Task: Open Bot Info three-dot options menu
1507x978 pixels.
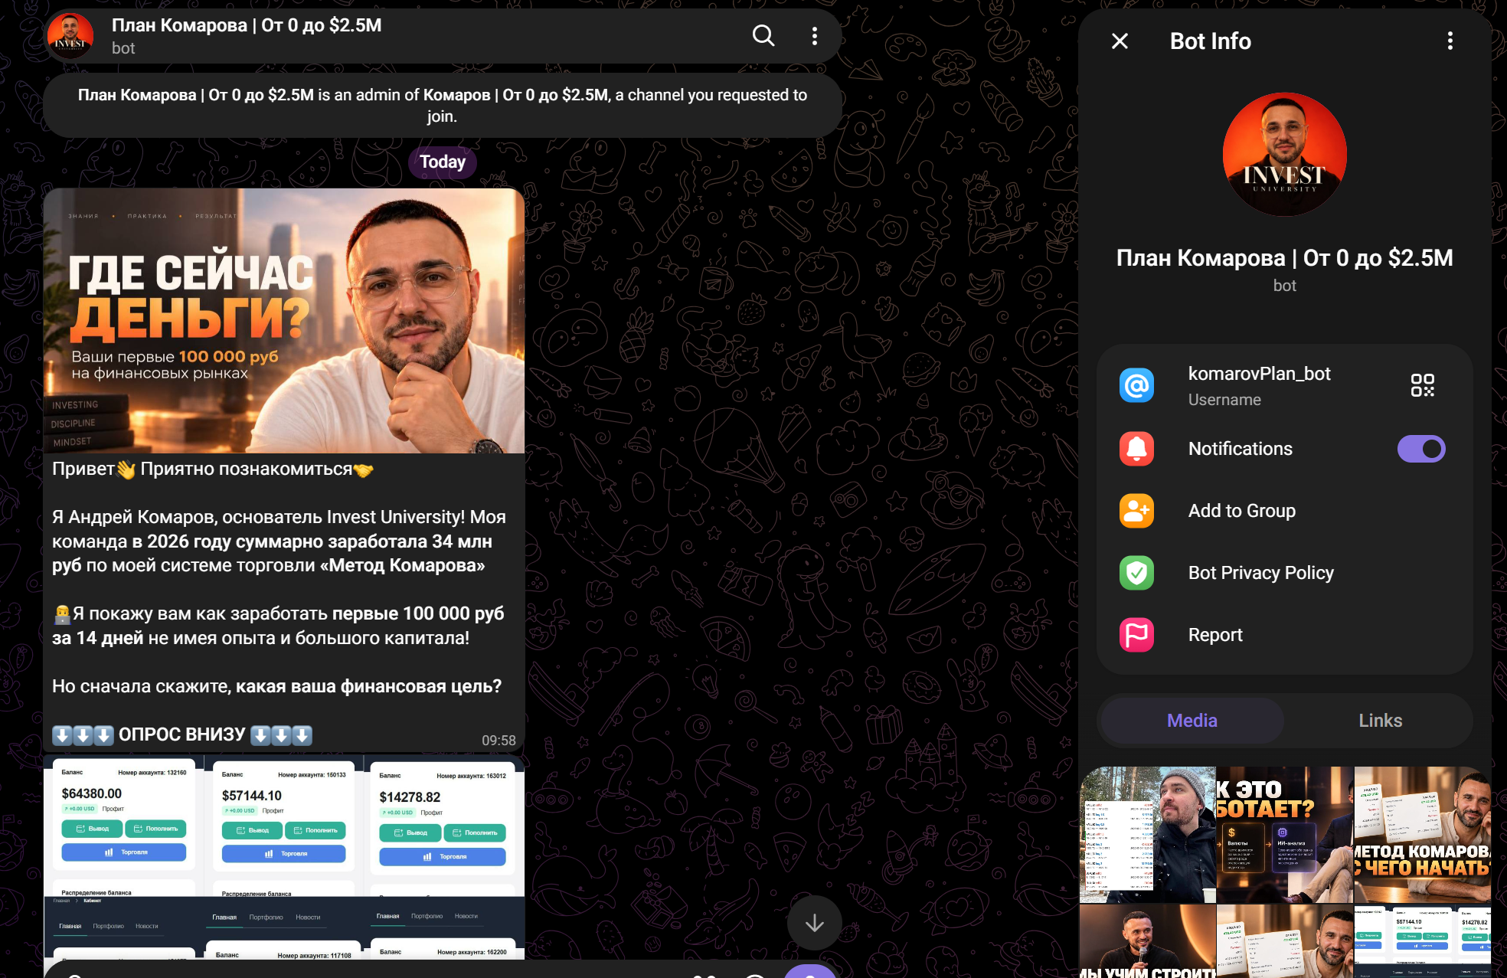Action: tap(1450, 41)
